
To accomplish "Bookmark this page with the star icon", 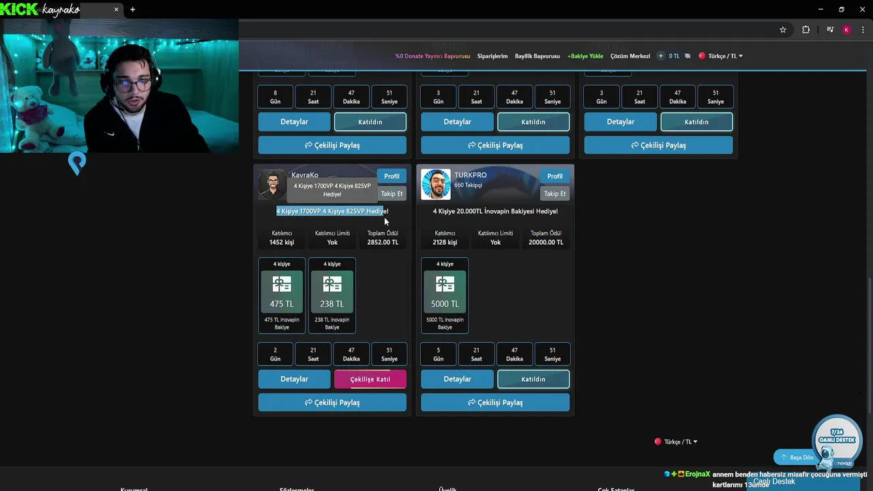I will click(783, 30).
